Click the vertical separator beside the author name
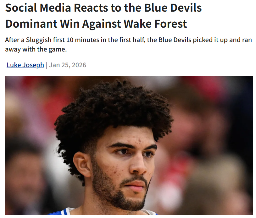The image size is (256, 218). click(47, 65)
